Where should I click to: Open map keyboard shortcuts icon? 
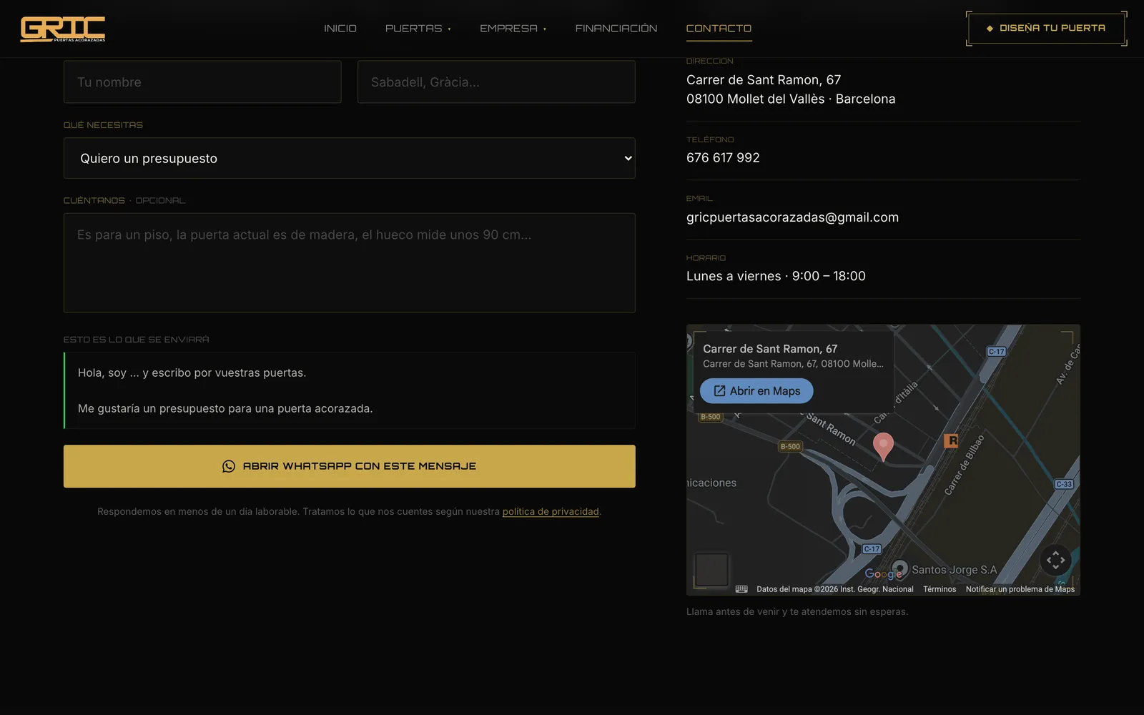[741, 589]
